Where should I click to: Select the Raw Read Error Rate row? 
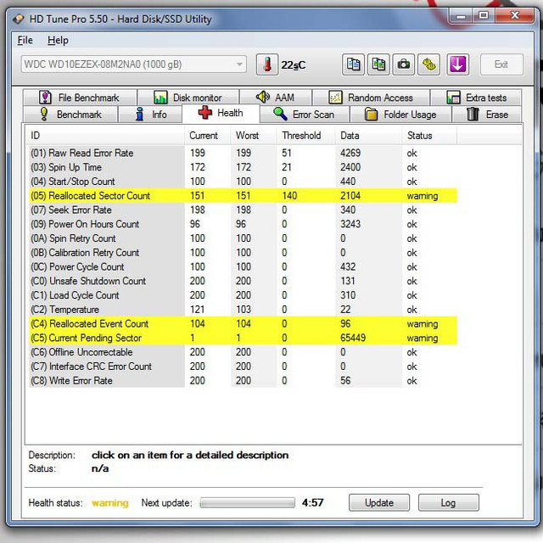point(243,153)
